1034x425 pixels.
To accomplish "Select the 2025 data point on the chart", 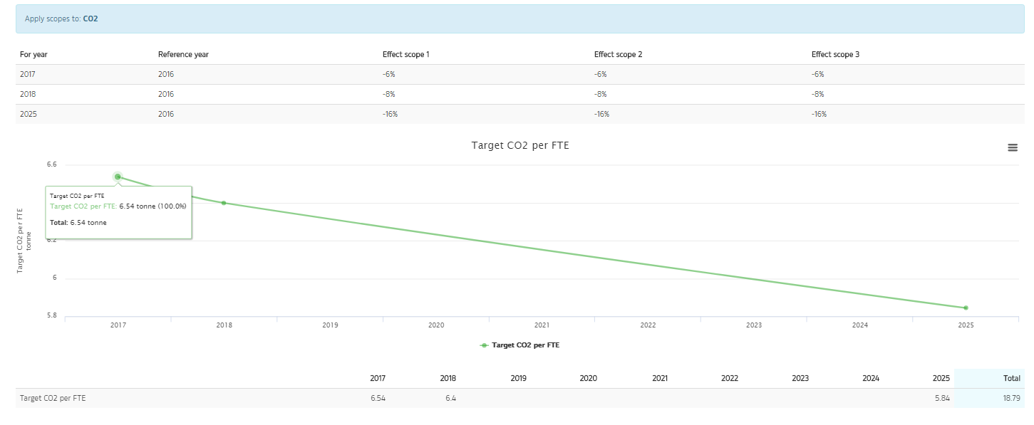I will tap(966, 307).
